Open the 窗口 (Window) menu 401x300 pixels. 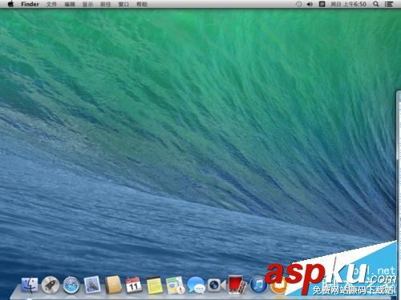tap(124, 4)
